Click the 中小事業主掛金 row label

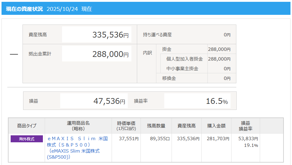coord(182,69)
